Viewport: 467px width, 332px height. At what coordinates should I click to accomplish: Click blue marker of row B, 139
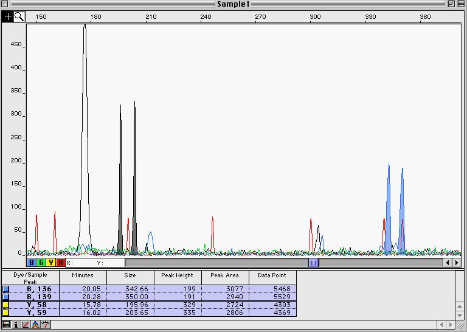(x=5, y=297)
